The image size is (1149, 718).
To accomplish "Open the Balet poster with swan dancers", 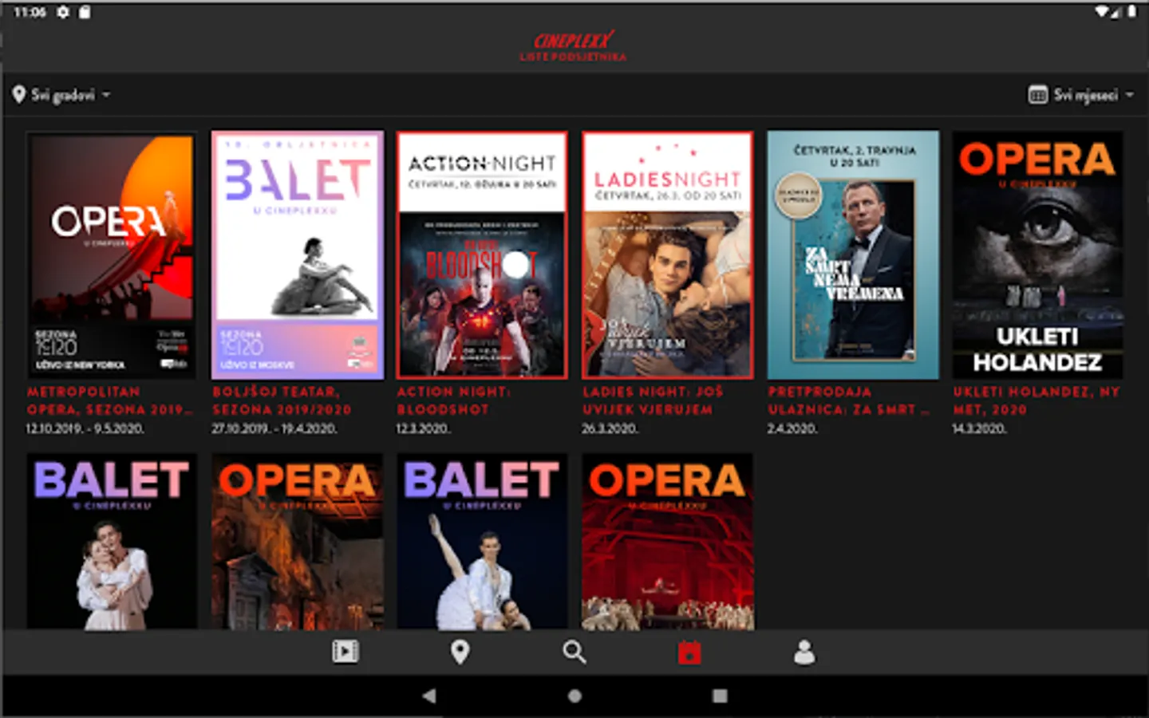I will [482, 542].
